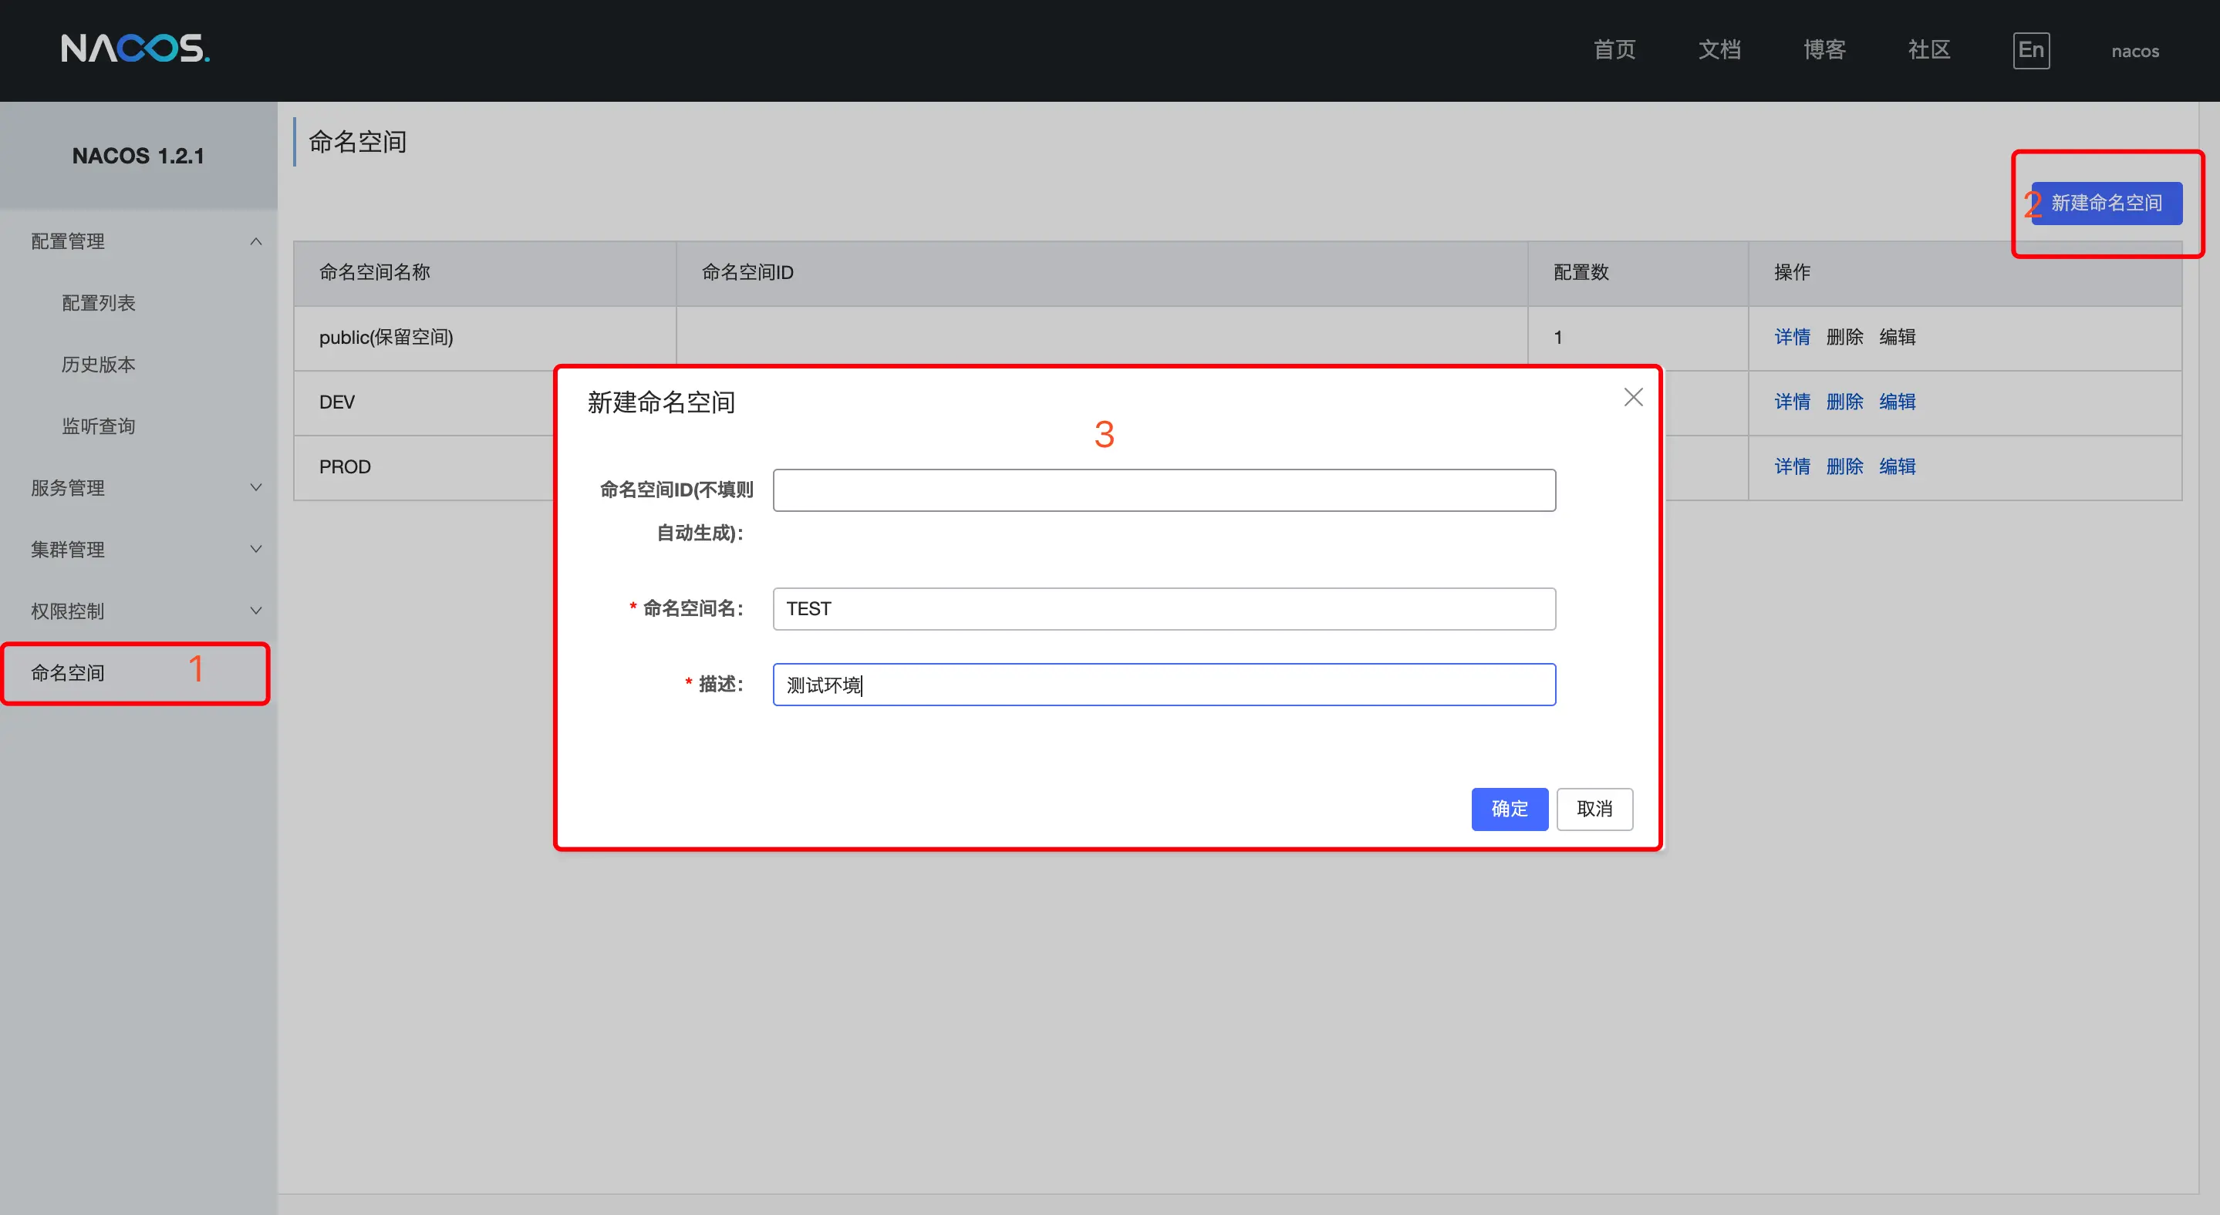Click the 操作 column header
The image size is (2220, 1215).
tap(1965, 273)
